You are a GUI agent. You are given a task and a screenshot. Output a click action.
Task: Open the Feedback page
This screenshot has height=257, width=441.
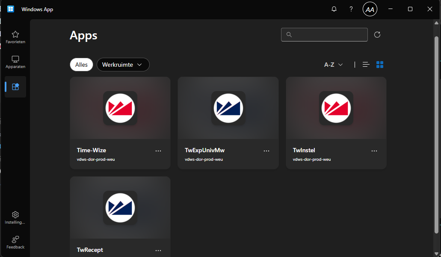coord(15,242)
